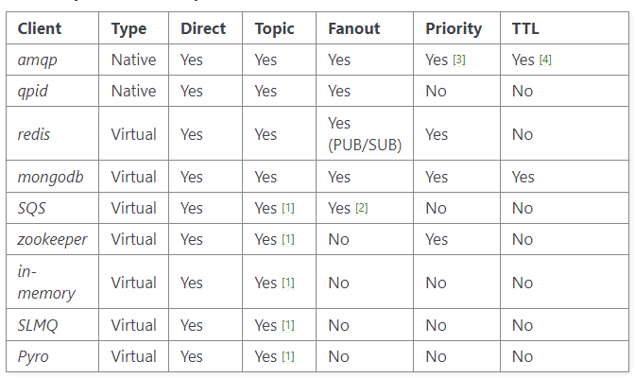Screen dimensions: 635x378
Task: Follow footnote [2] in SQS Fanout cell
Action: (362, 208)
